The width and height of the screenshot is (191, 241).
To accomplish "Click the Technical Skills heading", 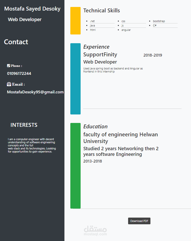I will point(101,11).
